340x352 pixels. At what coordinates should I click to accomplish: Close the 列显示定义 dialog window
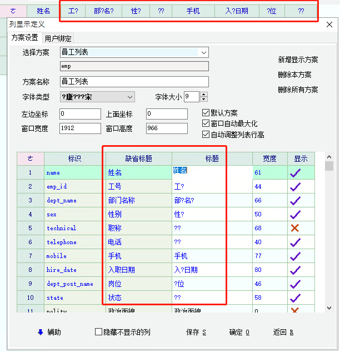(x=329, y=24)
